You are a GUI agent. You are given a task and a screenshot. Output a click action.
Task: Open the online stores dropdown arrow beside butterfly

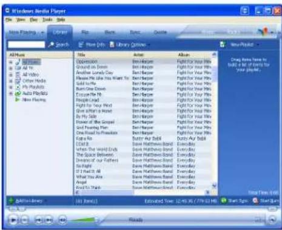pyautogui.click(x=272, y=32)
